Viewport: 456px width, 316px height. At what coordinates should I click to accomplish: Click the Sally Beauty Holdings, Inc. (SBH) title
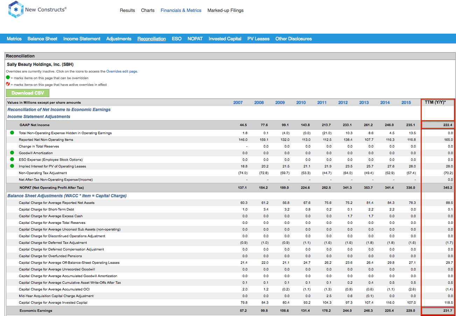[x=40, y=64]
